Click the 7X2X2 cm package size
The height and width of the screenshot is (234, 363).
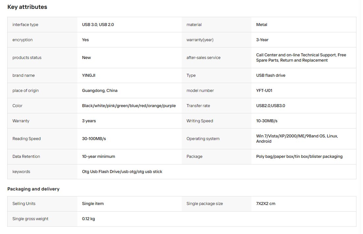point(266,204)
